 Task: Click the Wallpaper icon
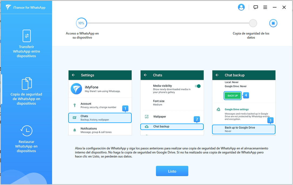tap(147, 117)
